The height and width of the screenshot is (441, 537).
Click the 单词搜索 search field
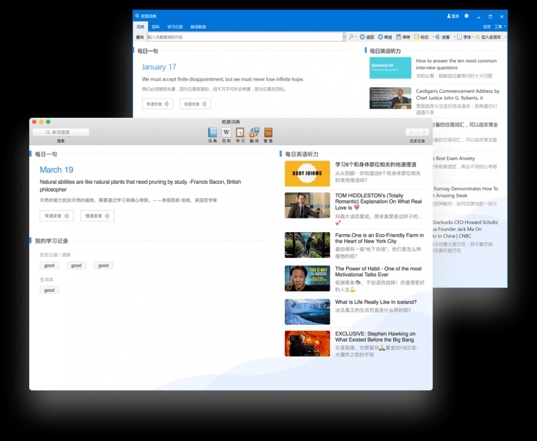click(x=61, y=132)
